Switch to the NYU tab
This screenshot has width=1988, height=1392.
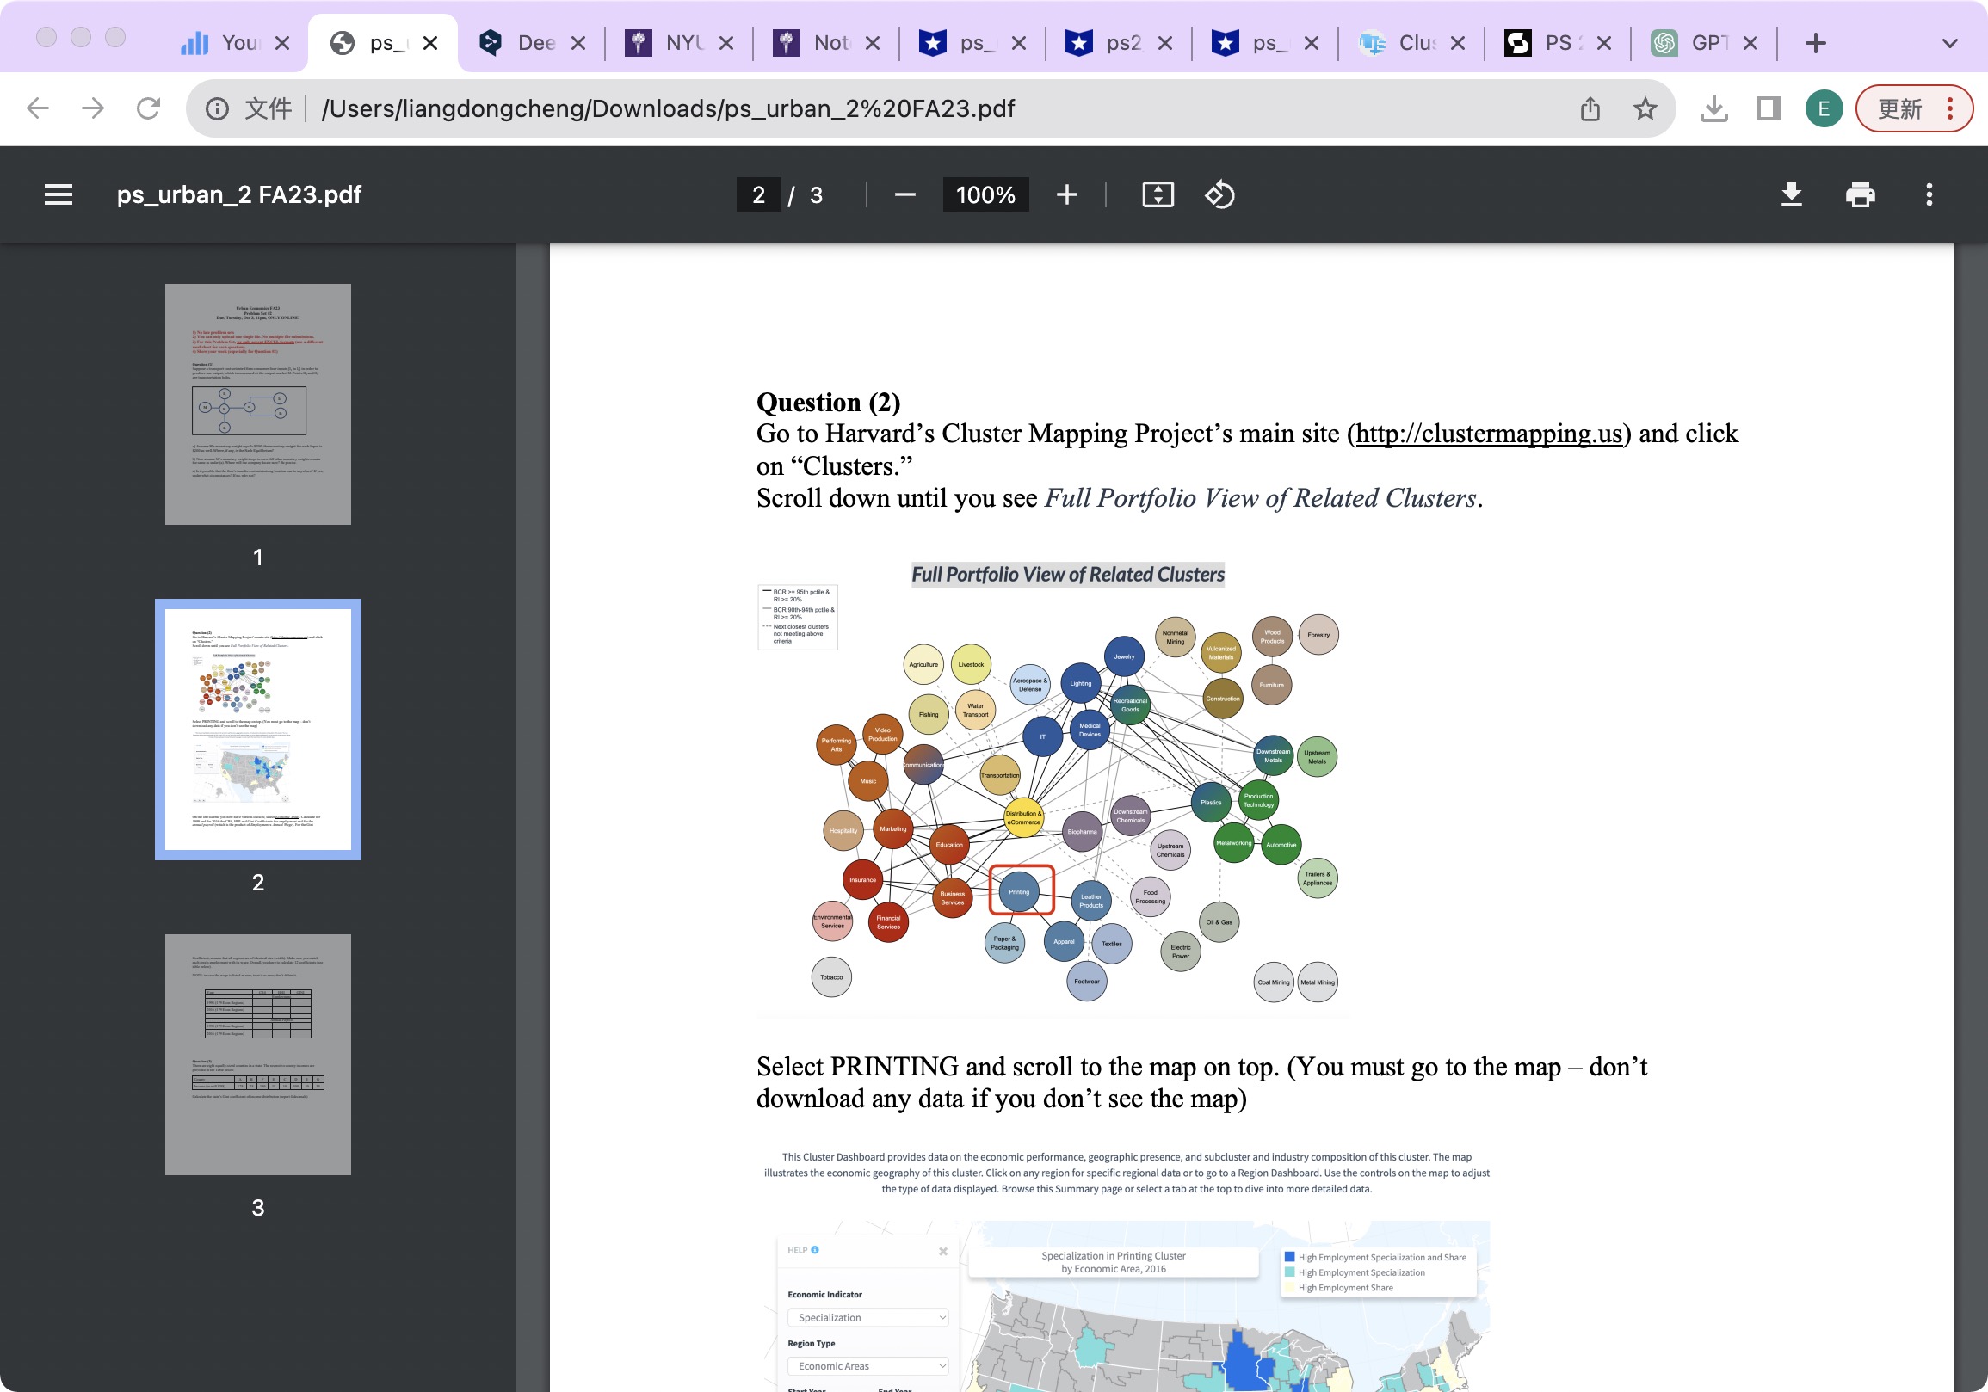click(x=678, y=42)
